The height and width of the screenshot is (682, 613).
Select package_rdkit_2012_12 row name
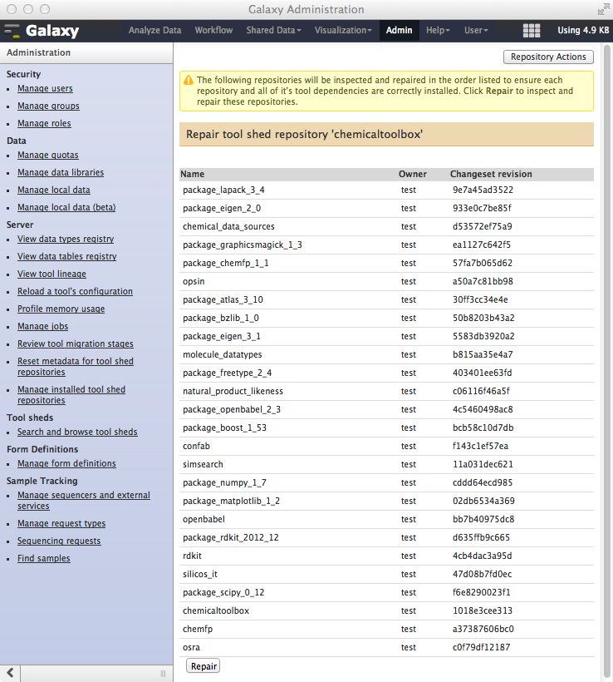[x=231, y=537]
